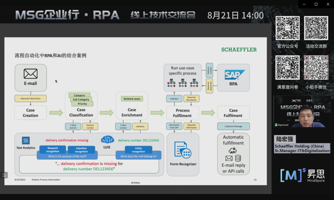Click the Entity recognition blue box
Viewport: 334px width, 200px height.
click(x=138, y=150)
